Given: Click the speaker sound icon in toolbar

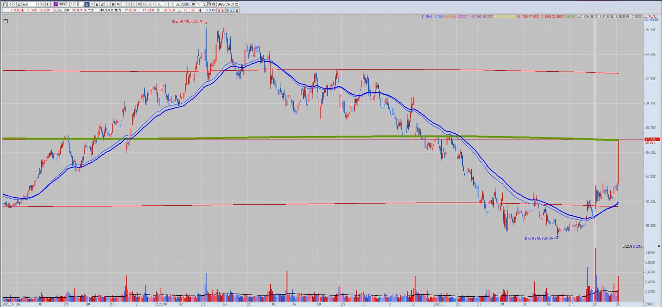Looking at the screenshot, I should [x=48, y=4].
